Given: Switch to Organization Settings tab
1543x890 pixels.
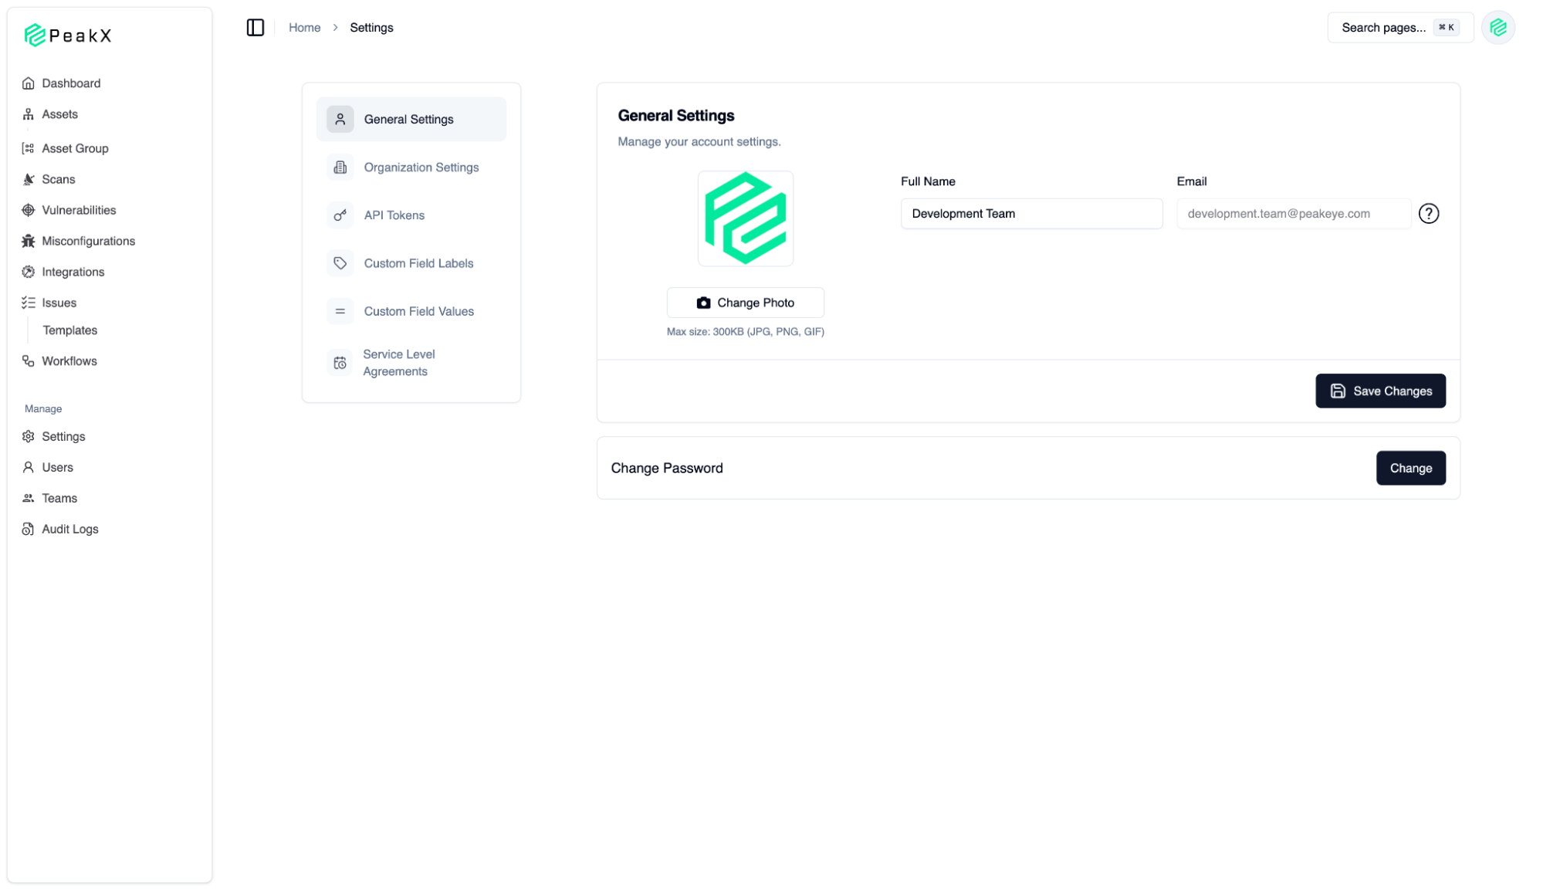Looking at the screenshot, I should (421, 168).
